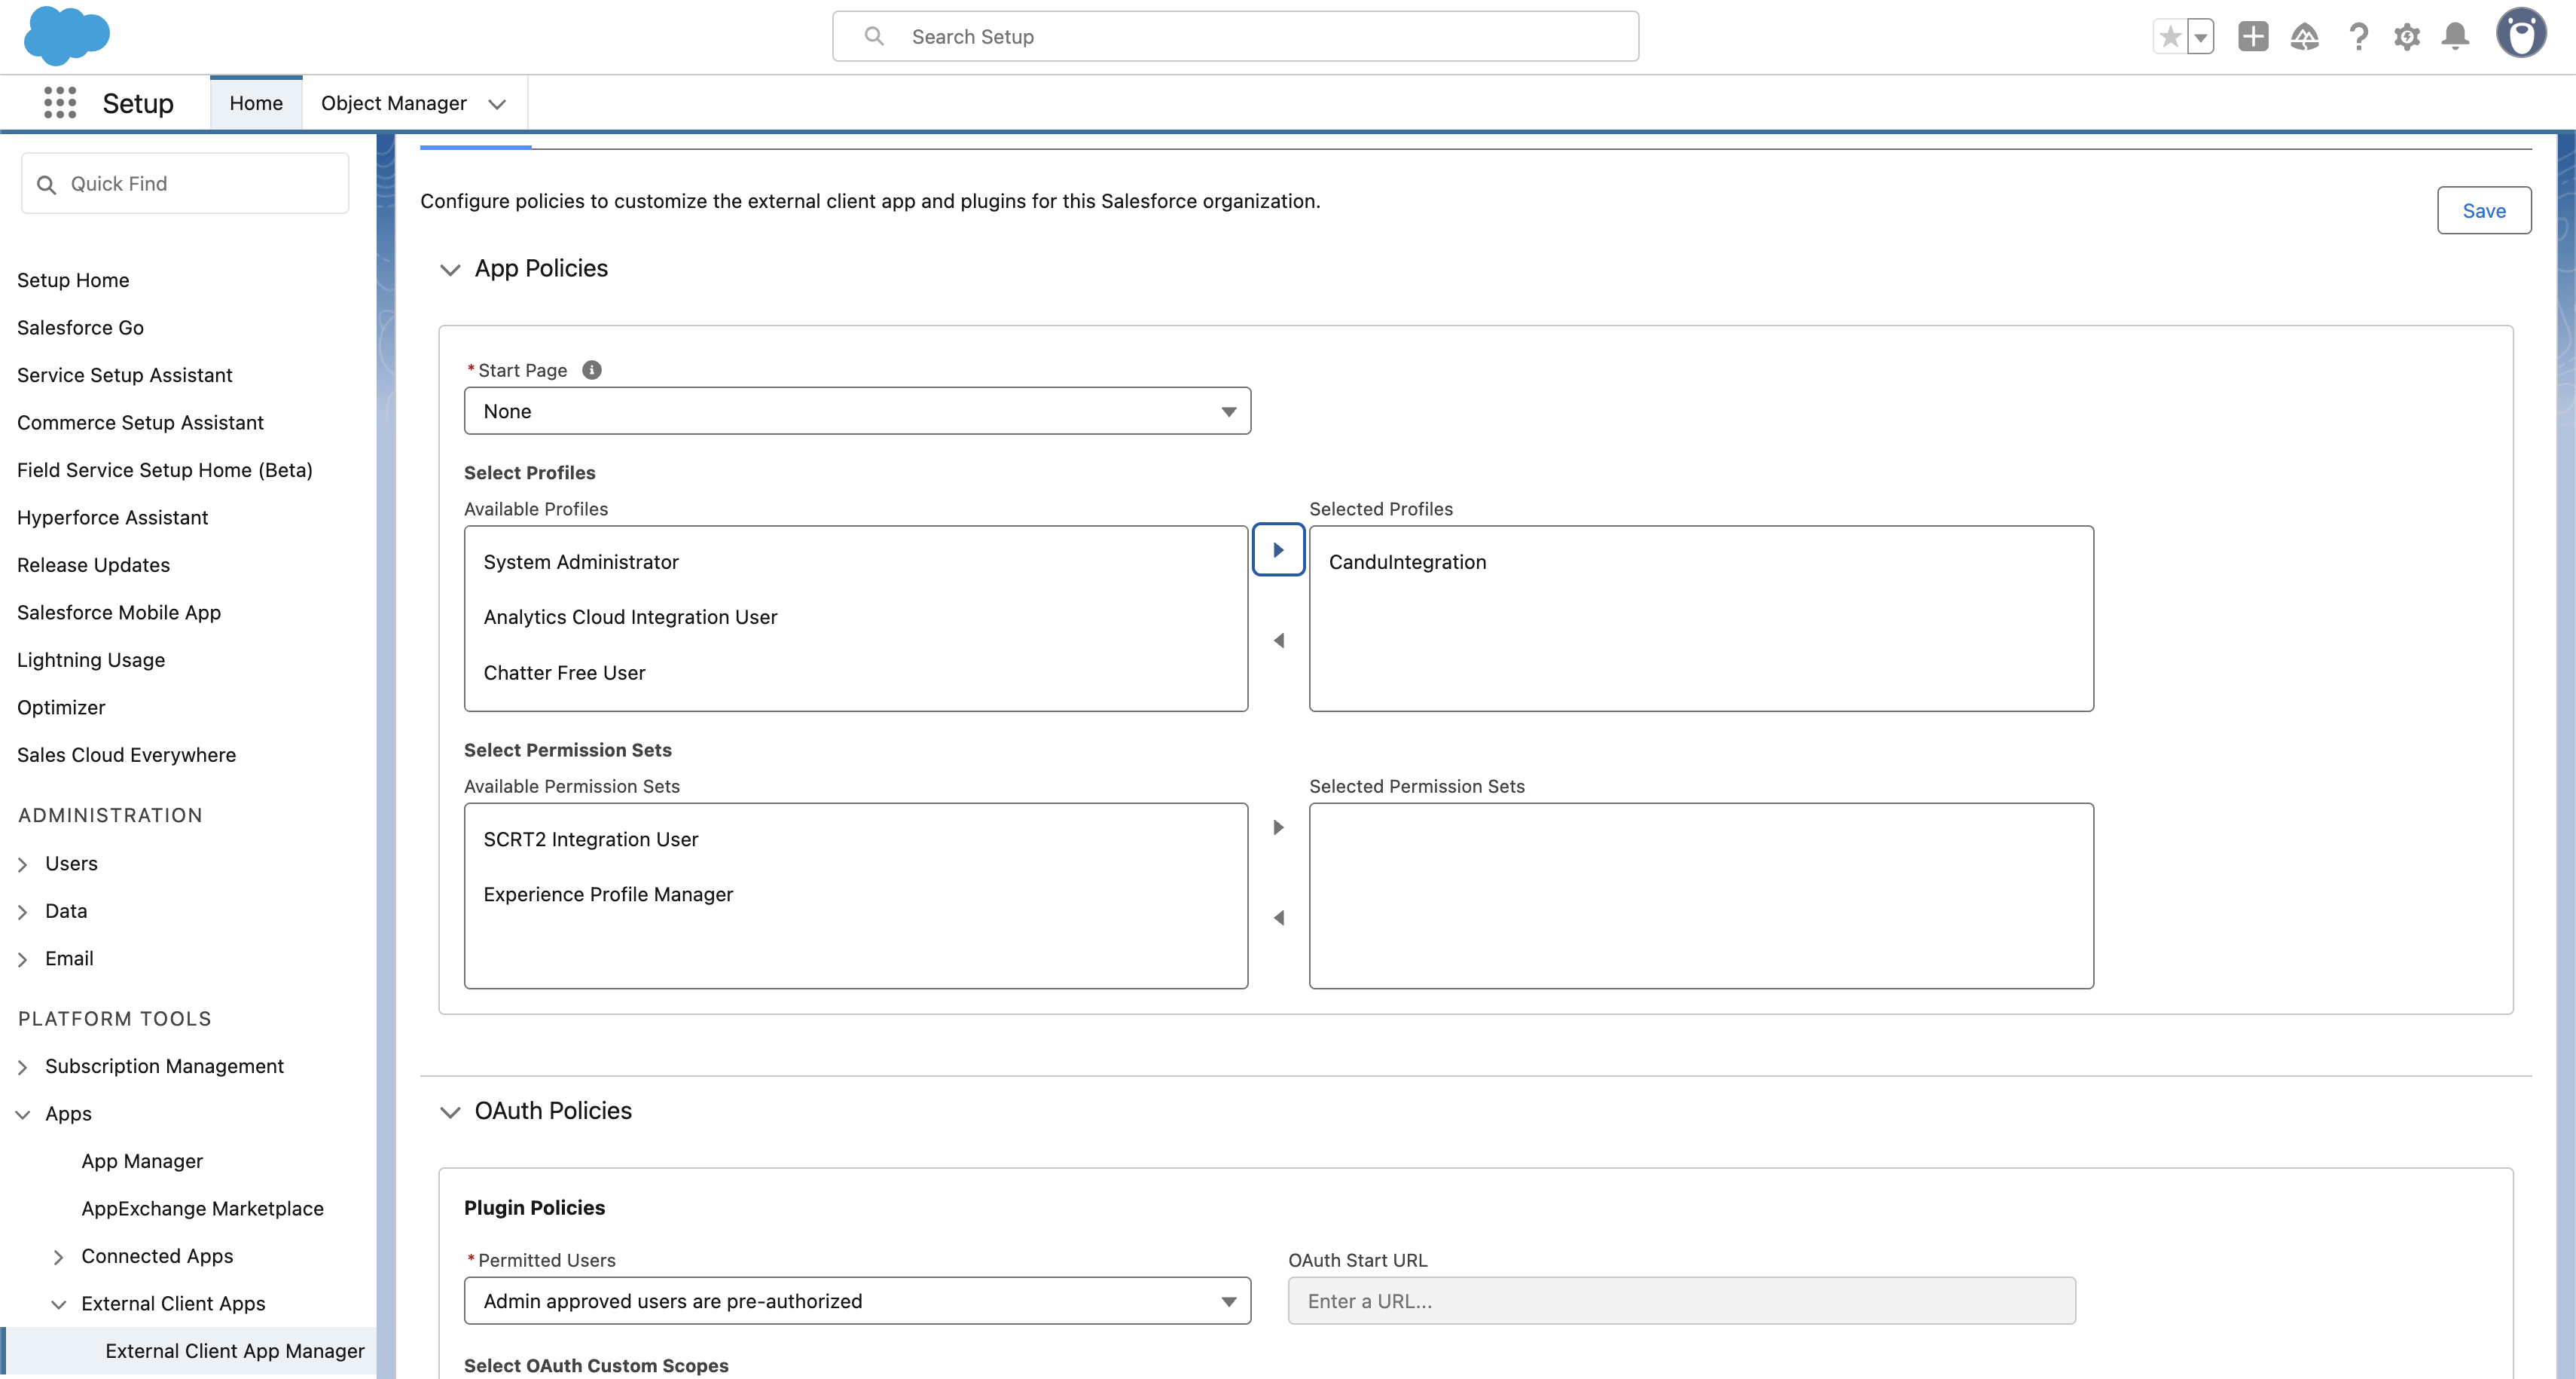This screenshot has height=1379, width=2576.
Task: Click Start Page info tooltip icon
Action: pos(592,370)
